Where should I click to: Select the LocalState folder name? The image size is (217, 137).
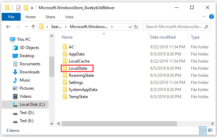[x=78, y=68]
